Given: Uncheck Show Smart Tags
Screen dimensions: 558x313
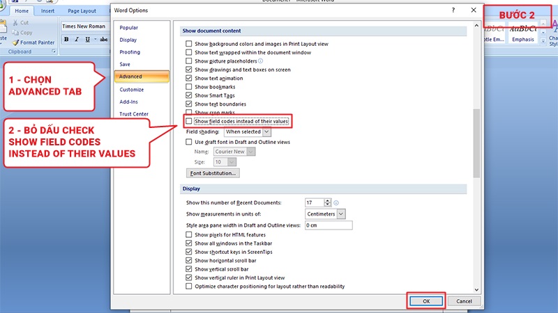Looking at the screenshot, I should (x=188, y=95).
